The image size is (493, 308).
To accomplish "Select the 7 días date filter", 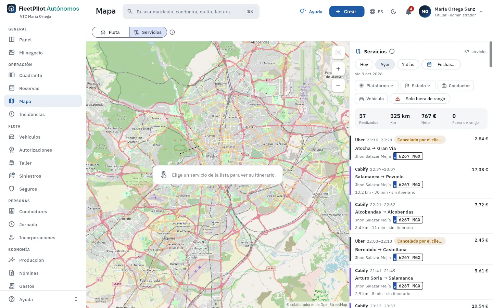I will tap(408, 64).
